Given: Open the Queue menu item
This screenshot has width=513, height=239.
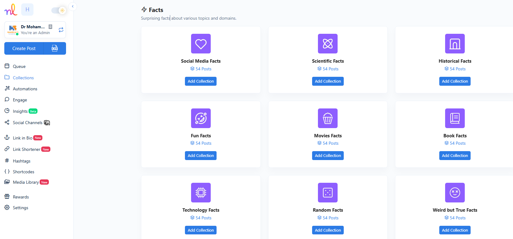Looking at the screenshot, I should (19, 66).
